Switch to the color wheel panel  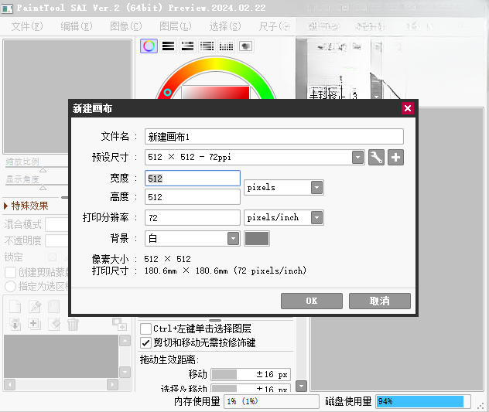[x=149, y=46]
